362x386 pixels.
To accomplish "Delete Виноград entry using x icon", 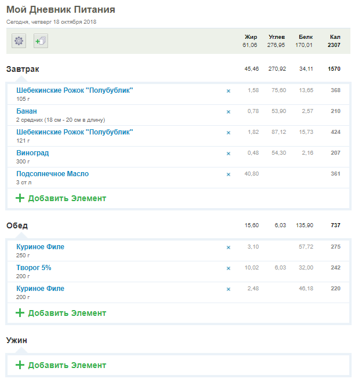I will pyautogui.click(x=228, y=154).
